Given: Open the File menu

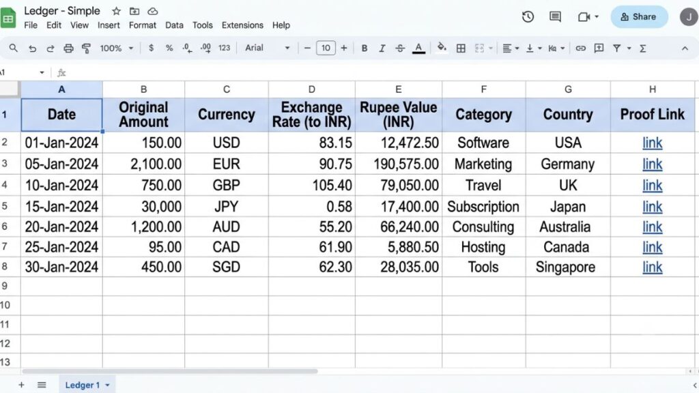Looking at the screenshot, I should (x=31, y=25).
